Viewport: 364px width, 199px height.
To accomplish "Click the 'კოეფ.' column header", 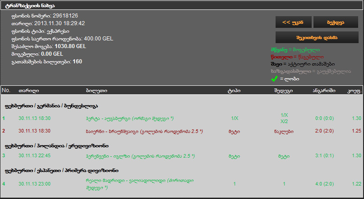I will tap(354, 91).
